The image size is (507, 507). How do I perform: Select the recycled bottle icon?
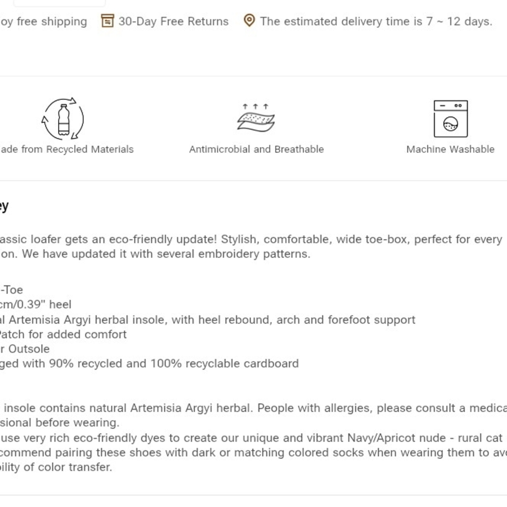(63, 119)
